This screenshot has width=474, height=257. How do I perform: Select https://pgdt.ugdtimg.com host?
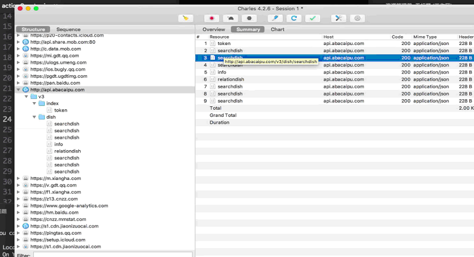pyautogui.click(x=58, y=76)
